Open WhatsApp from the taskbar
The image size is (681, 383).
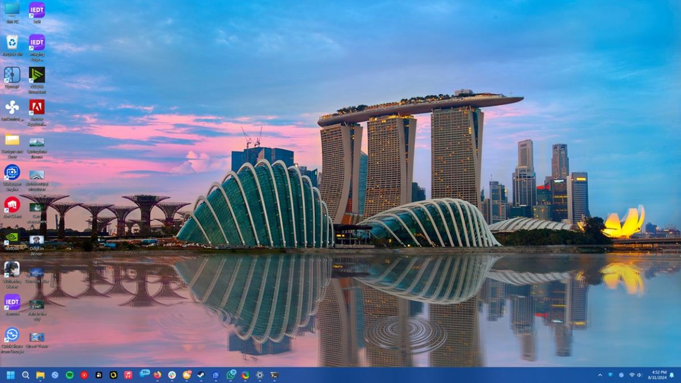tap(230, 375)
